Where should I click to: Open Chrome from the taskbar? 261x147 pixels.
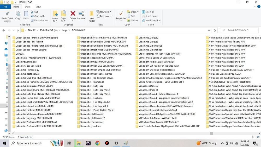98,143
